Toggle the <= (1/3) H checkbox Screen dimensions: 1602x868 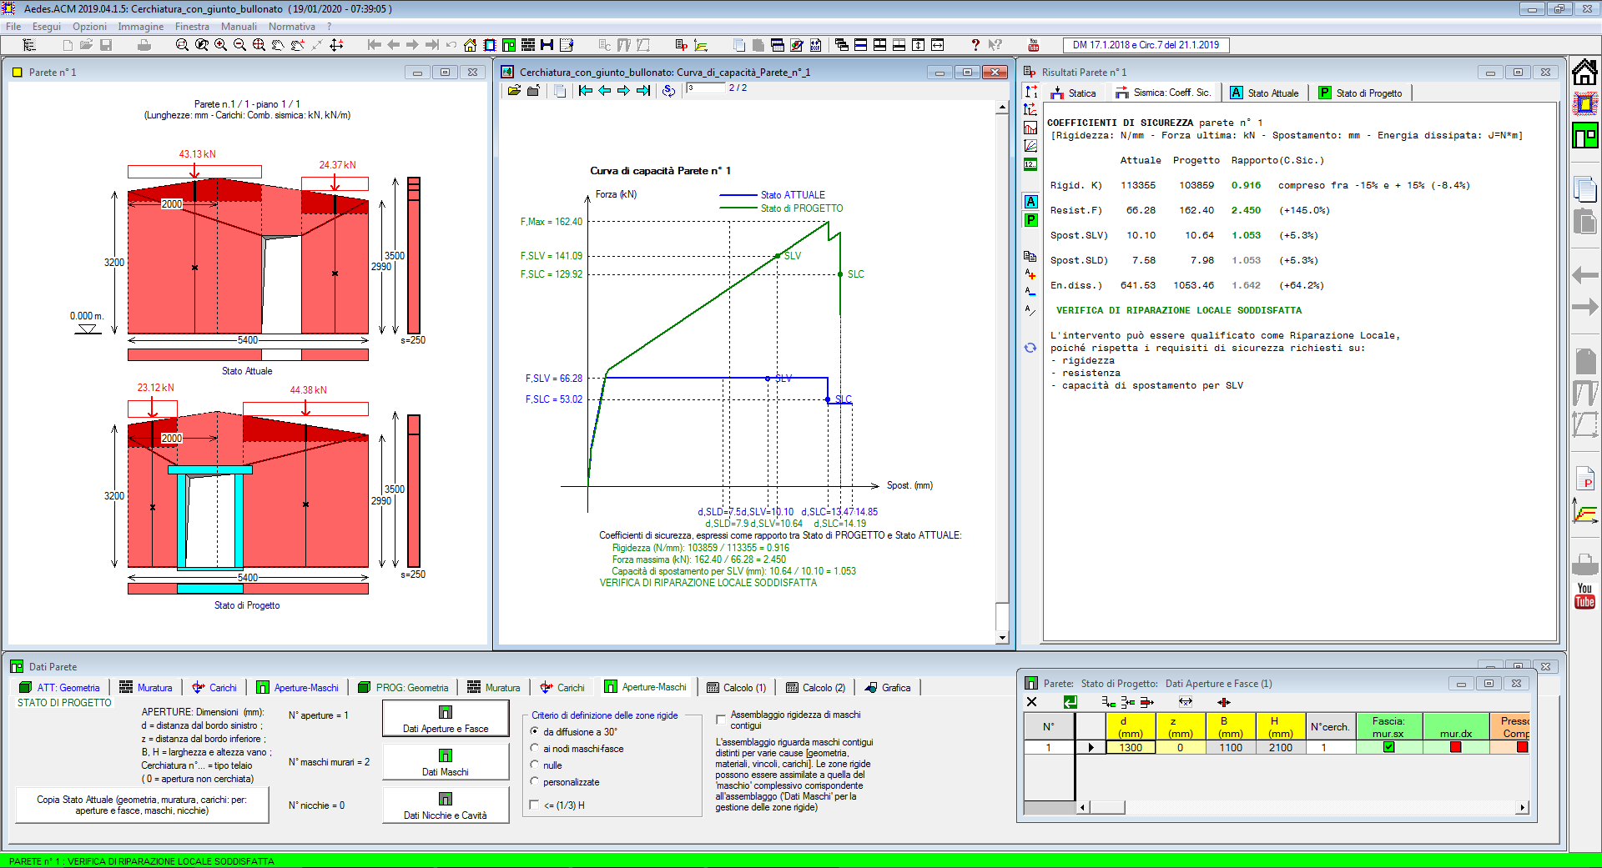(534, 805)
